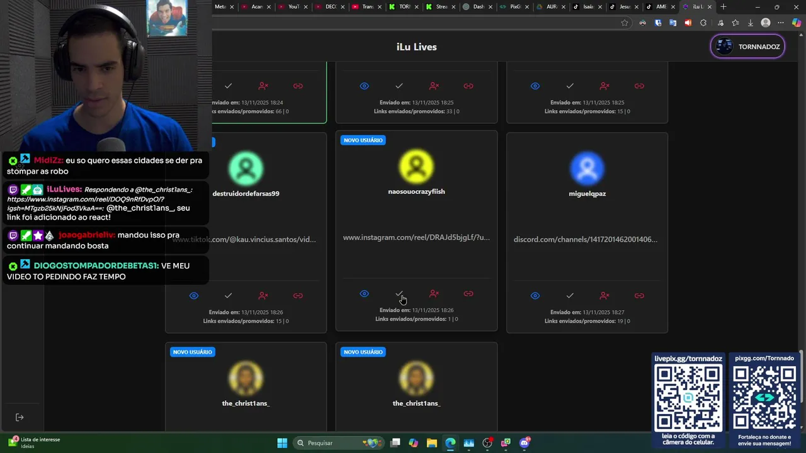This screenshot has width=806, height=453.
Task: Toggle eye visibility on naosouocrazyfiish card
Action: coord(365,294)
